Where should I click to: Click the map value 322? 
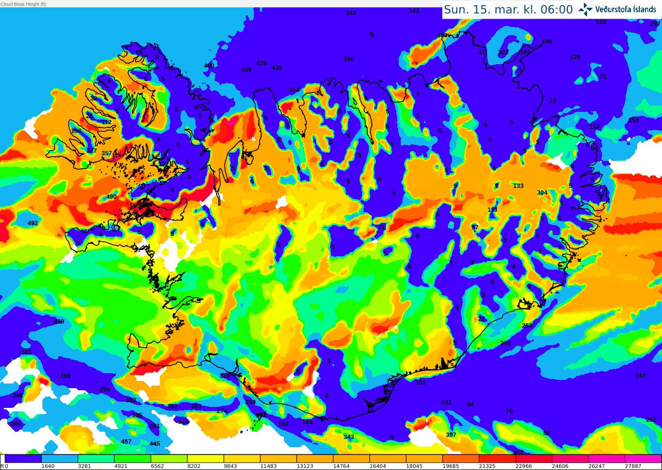click(x=503, y=52)
